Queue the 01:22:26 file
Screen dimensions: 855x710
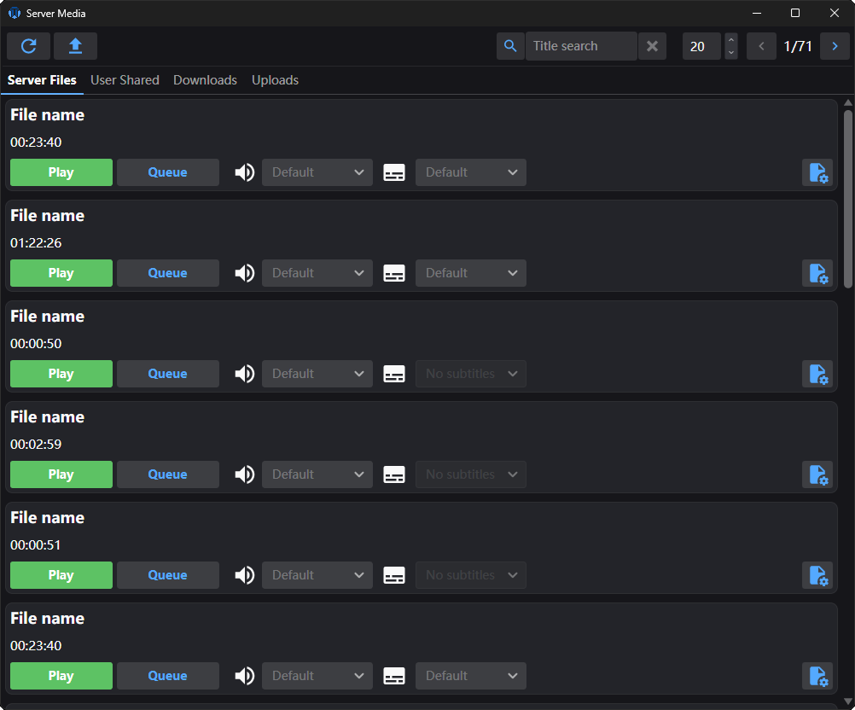[x=168, y=273]
